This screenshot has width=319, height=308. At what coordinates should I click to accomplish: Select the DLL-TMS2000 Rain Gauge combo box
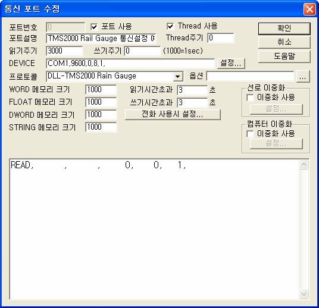[x=114, y=77]
